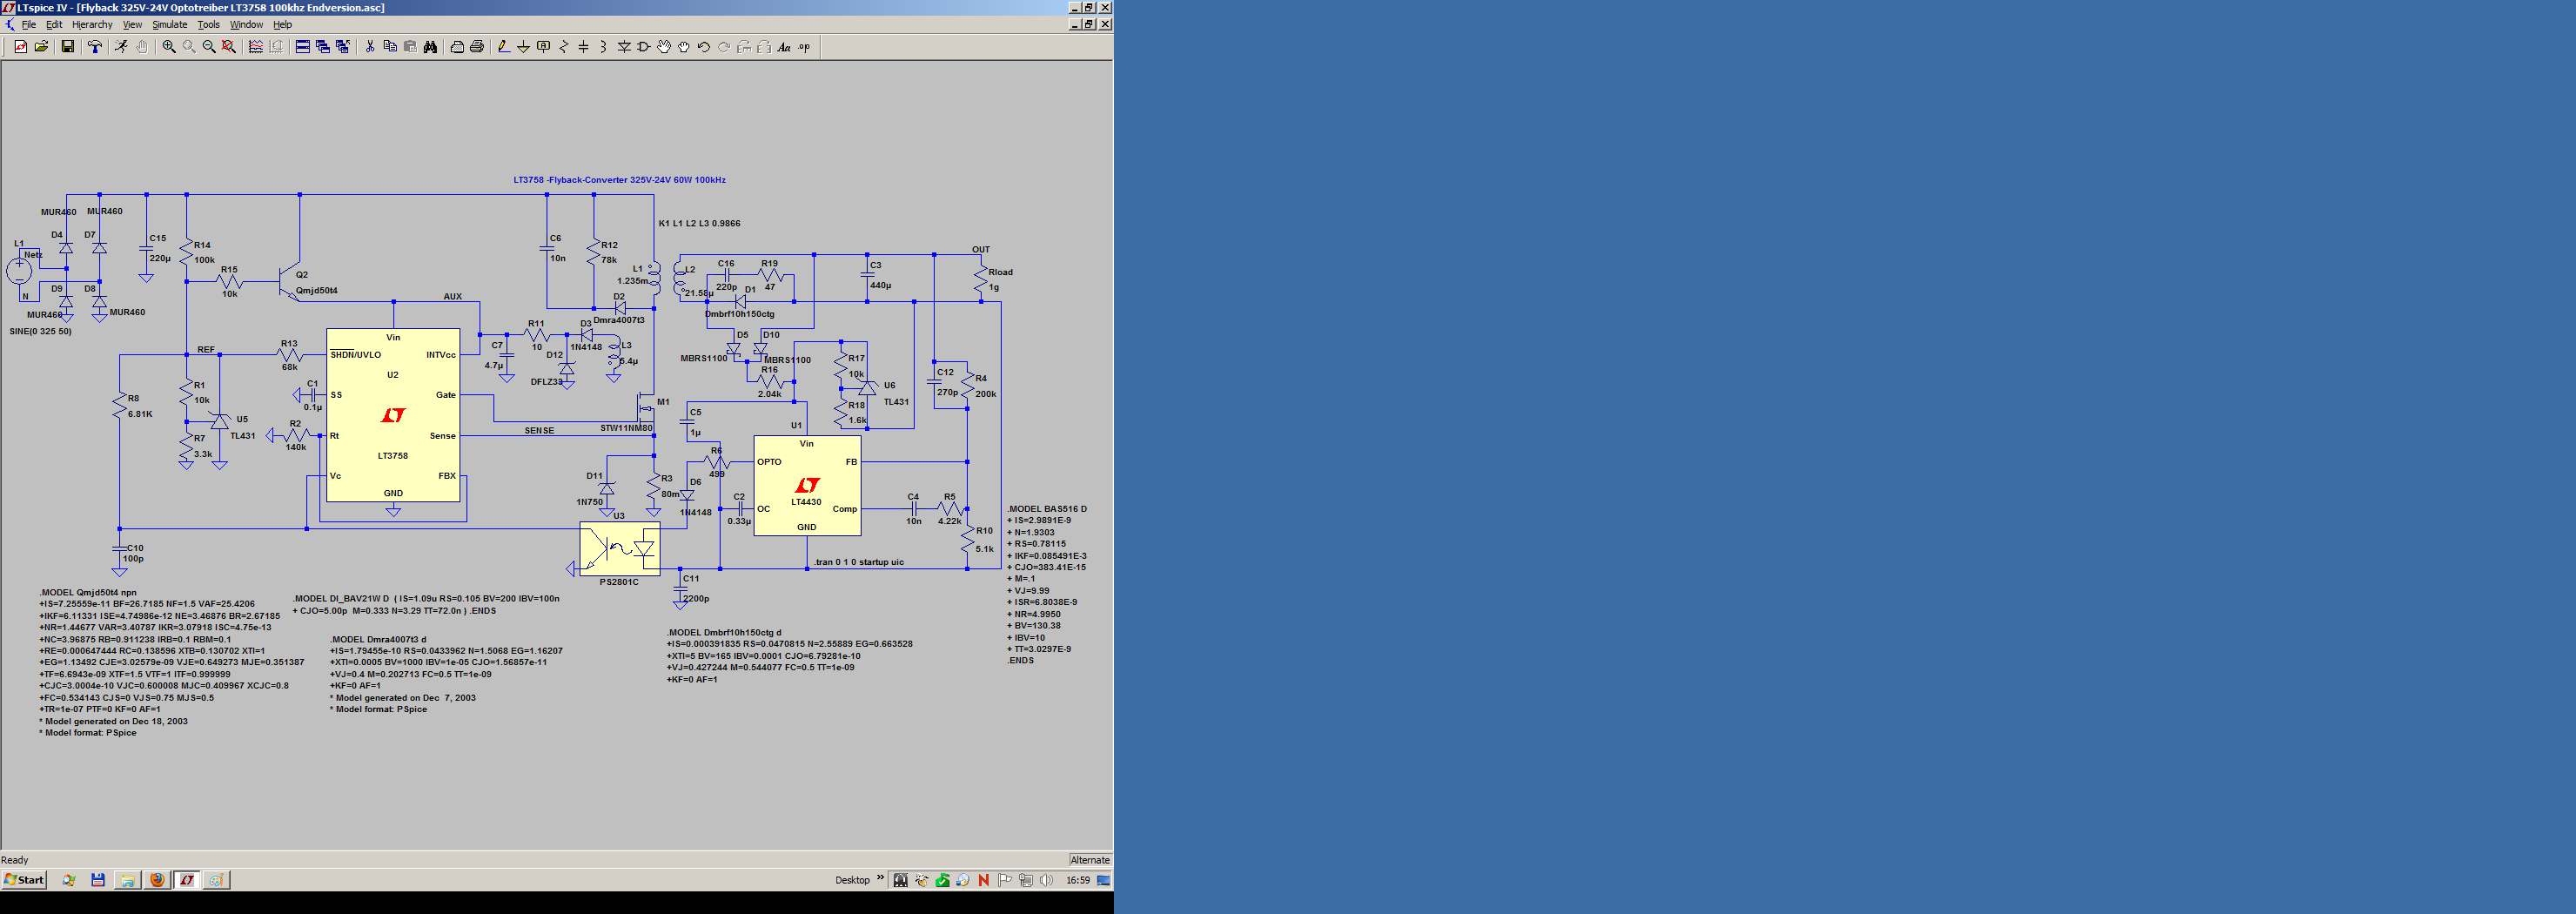Viewport: 2576px width, 914px height.
Task: Select the Drag closed-fist tool
Action: pos(684,47)
